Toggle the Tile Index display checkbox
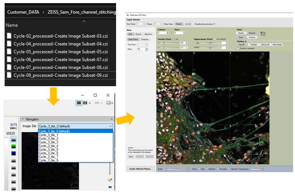 (217, 169)
